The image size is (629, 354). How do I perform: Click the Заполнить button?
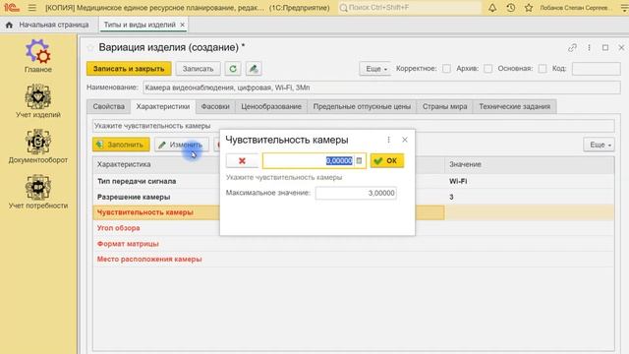(x=121, y=145)
